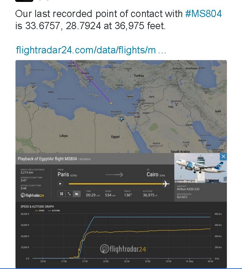The height and width of the screenshot is (269, 242).
Task: Open the EgyptAir aircraft photo
Action: [x=200, y=168]
